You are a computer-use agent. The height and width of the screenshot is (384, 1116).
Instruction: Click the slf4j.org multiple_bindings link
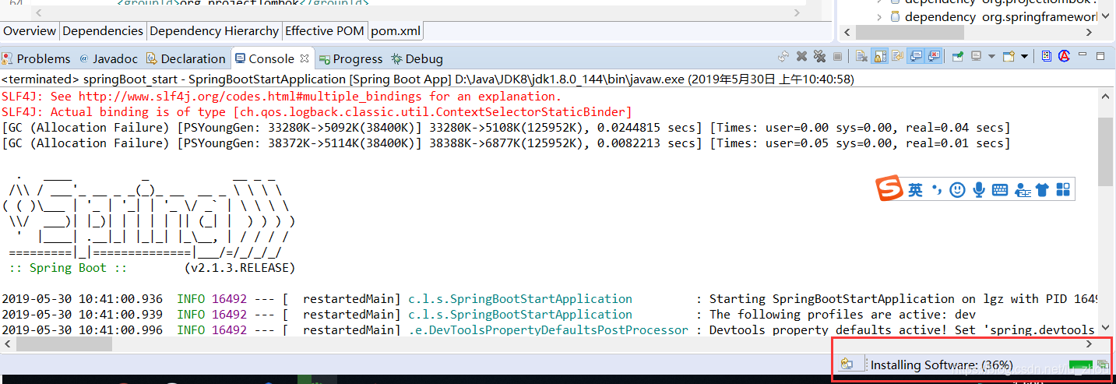(x=252, y=97)
